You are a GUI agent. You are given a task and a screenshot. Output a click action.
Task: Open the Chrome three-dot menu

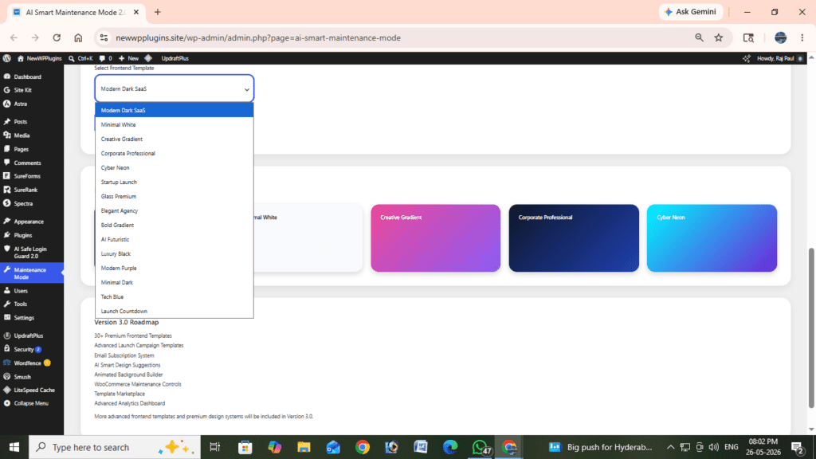coord(802,37)
